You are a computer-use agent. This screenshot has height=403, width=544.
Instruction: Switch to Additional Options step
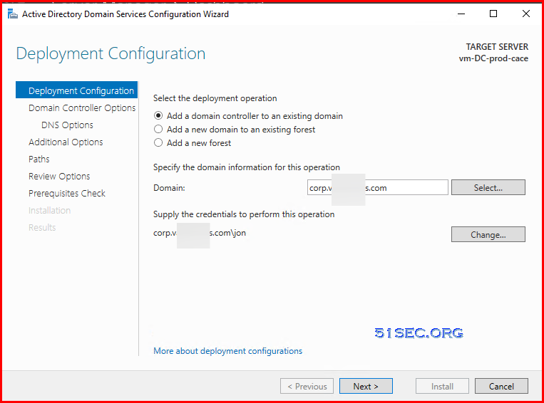pyautogui.click(x=66, y=142)
